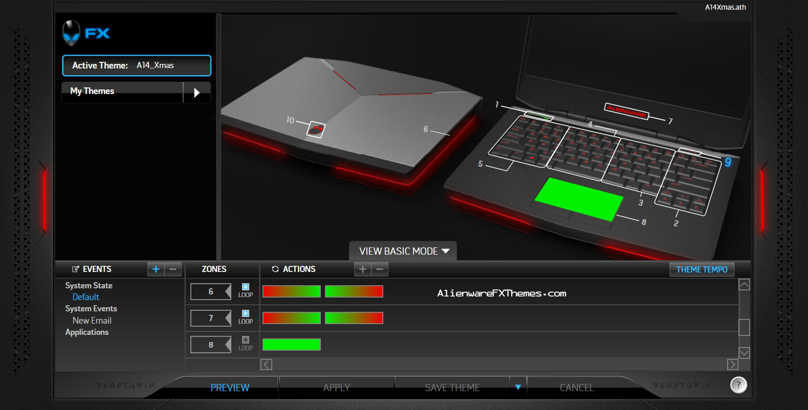The image size is (808, 410).
Task: Click the Save Theme button
Action: [452, 388]
